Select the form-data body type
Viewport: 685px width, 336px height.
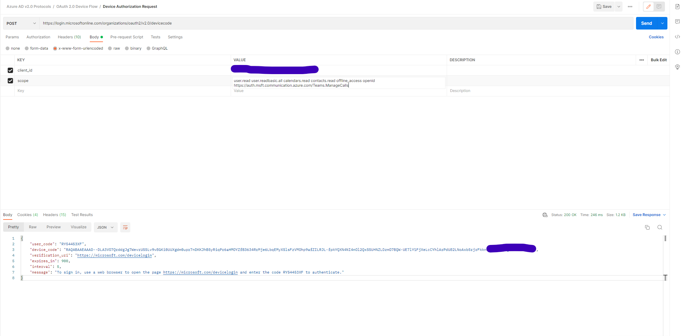click(x=36, y=48)
